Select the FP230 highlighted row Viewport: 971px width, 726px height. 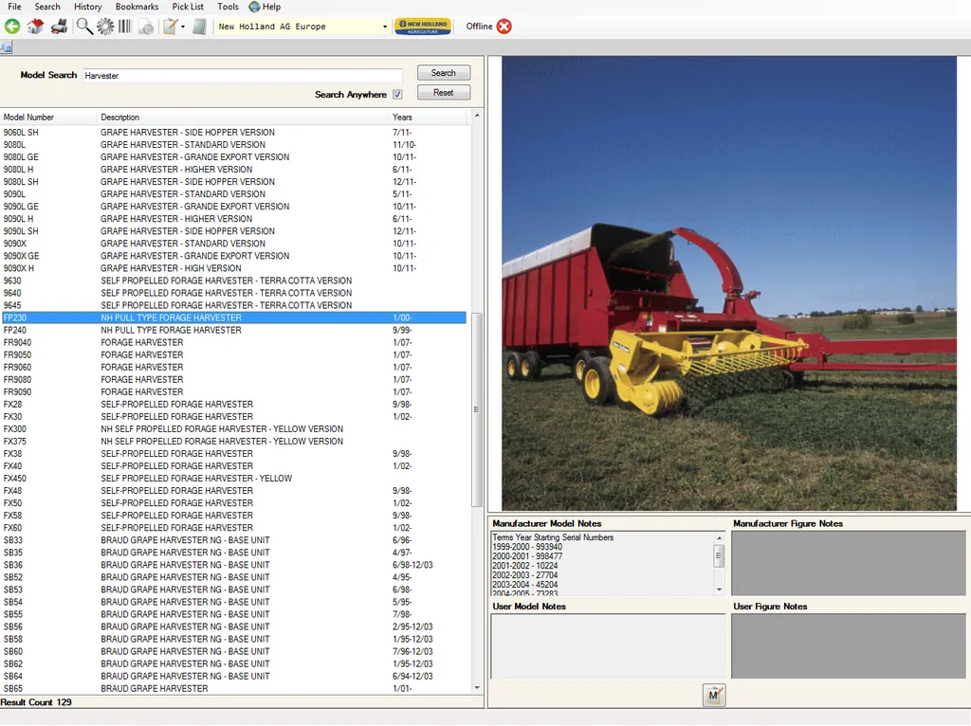coord(233,318)
